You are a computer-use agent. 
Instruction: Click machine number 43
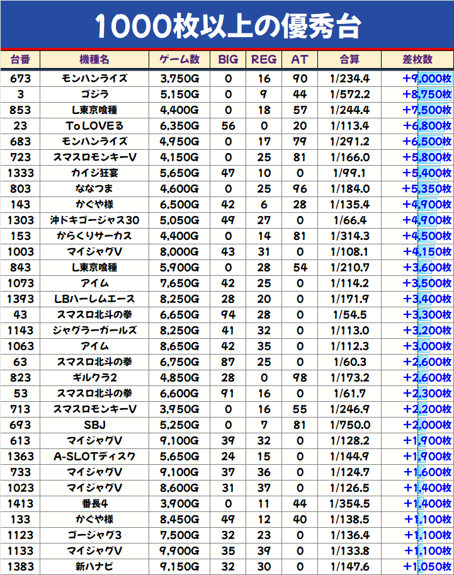pyautogui.click(x=20, y=315)
